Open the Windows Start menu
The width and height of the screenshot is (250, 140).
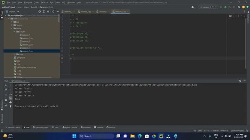tap(74, 136)
